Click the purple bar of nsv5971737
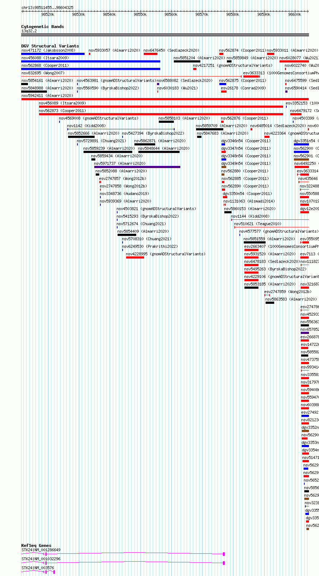Screen dimensions: 319x576 (137, 167)
